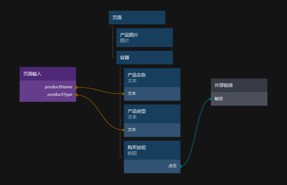Click the 触发 input port row
Screen dimensions: 287x185
click(x=239, y=99)
